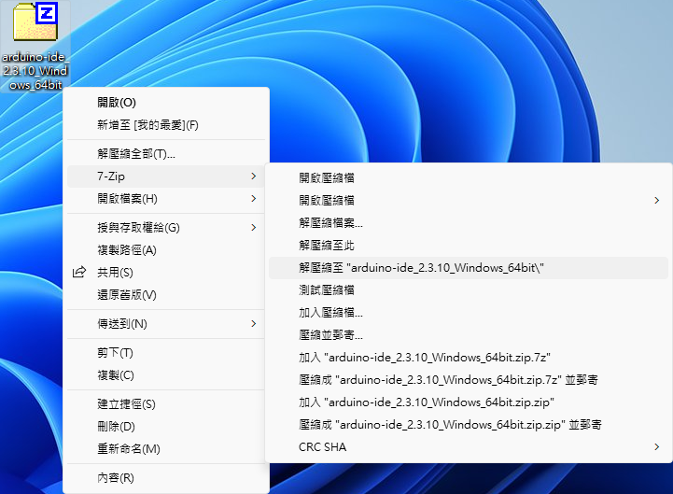The width and height of the screenshot is (673, 494).
Task: Choose 開啟(O) from the context menu
Action: (166, 103)
